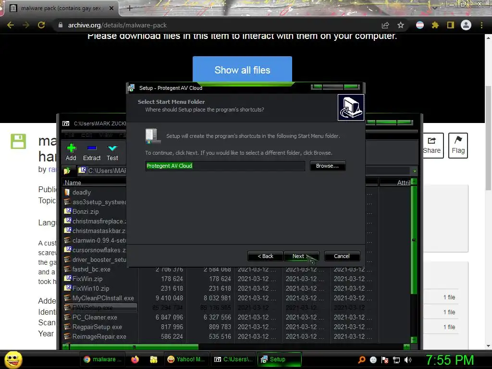Click the Test tool in 7-Zip
This screenshot has width=492, height=369.
(112, 152)
